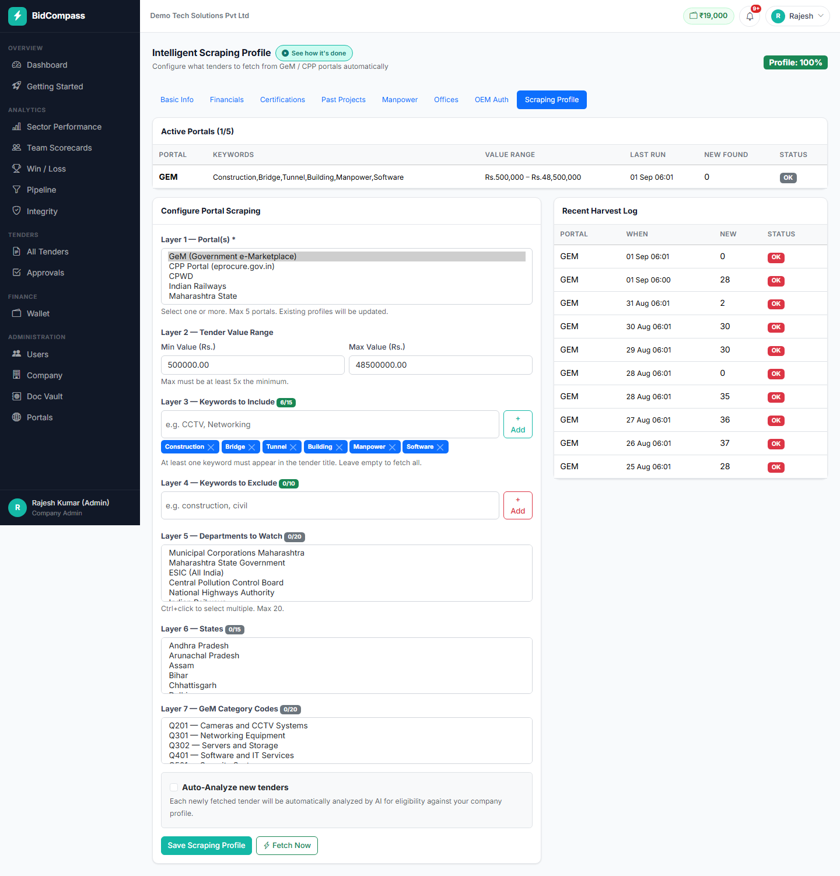The image size is (840, 876).
Task: Remove the Construction keyword tag
Action: click(211, 447)
